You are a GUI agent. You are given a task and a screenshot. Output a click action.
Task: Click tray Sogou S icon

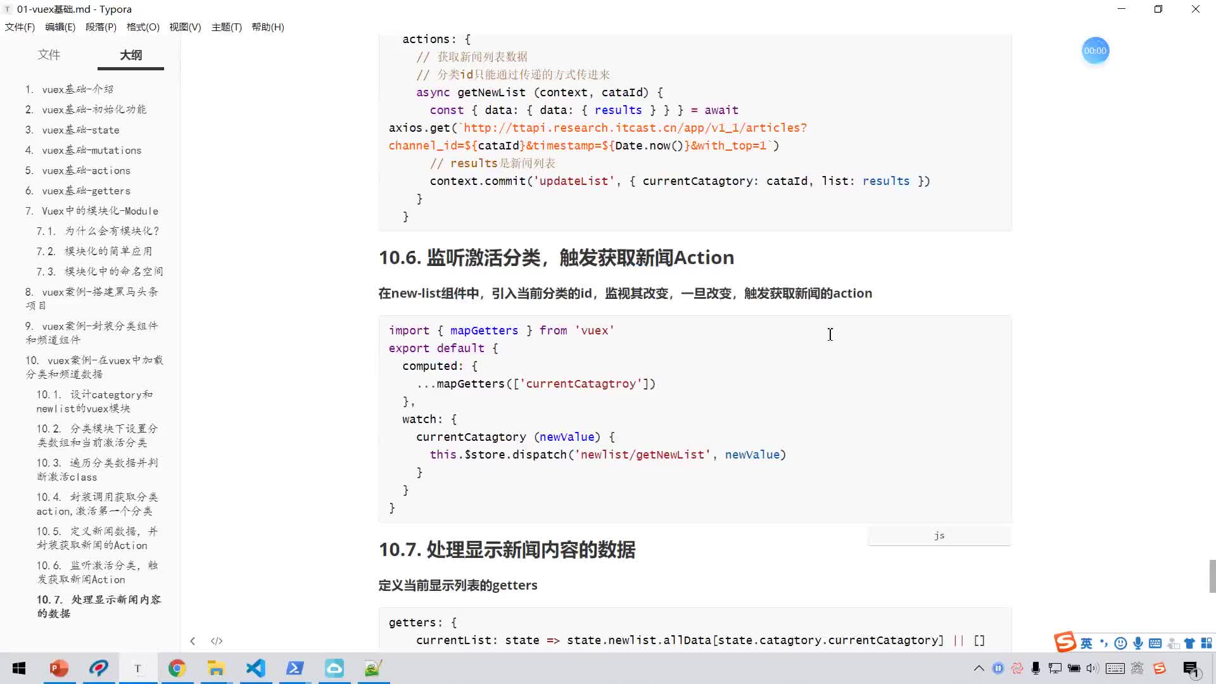click(x=1160, y=668)
